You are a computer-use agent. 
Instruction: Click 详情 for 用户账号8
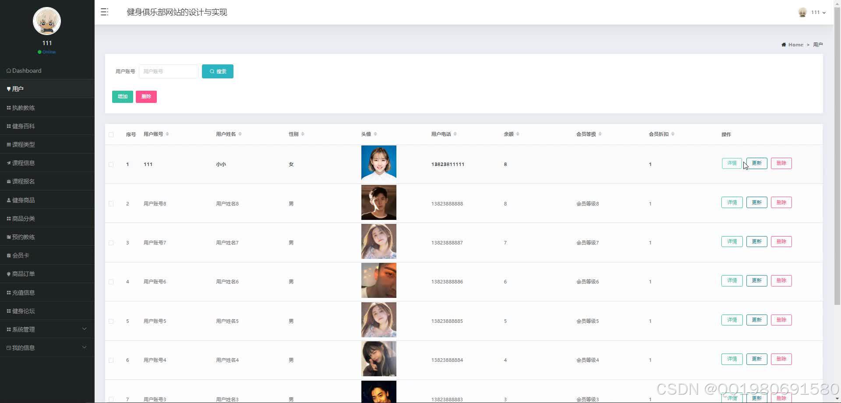(732, 202)
